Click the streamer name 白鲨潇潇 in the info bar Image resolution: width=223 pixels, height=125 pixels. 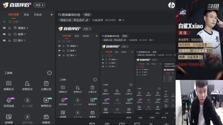coord(98,20)
